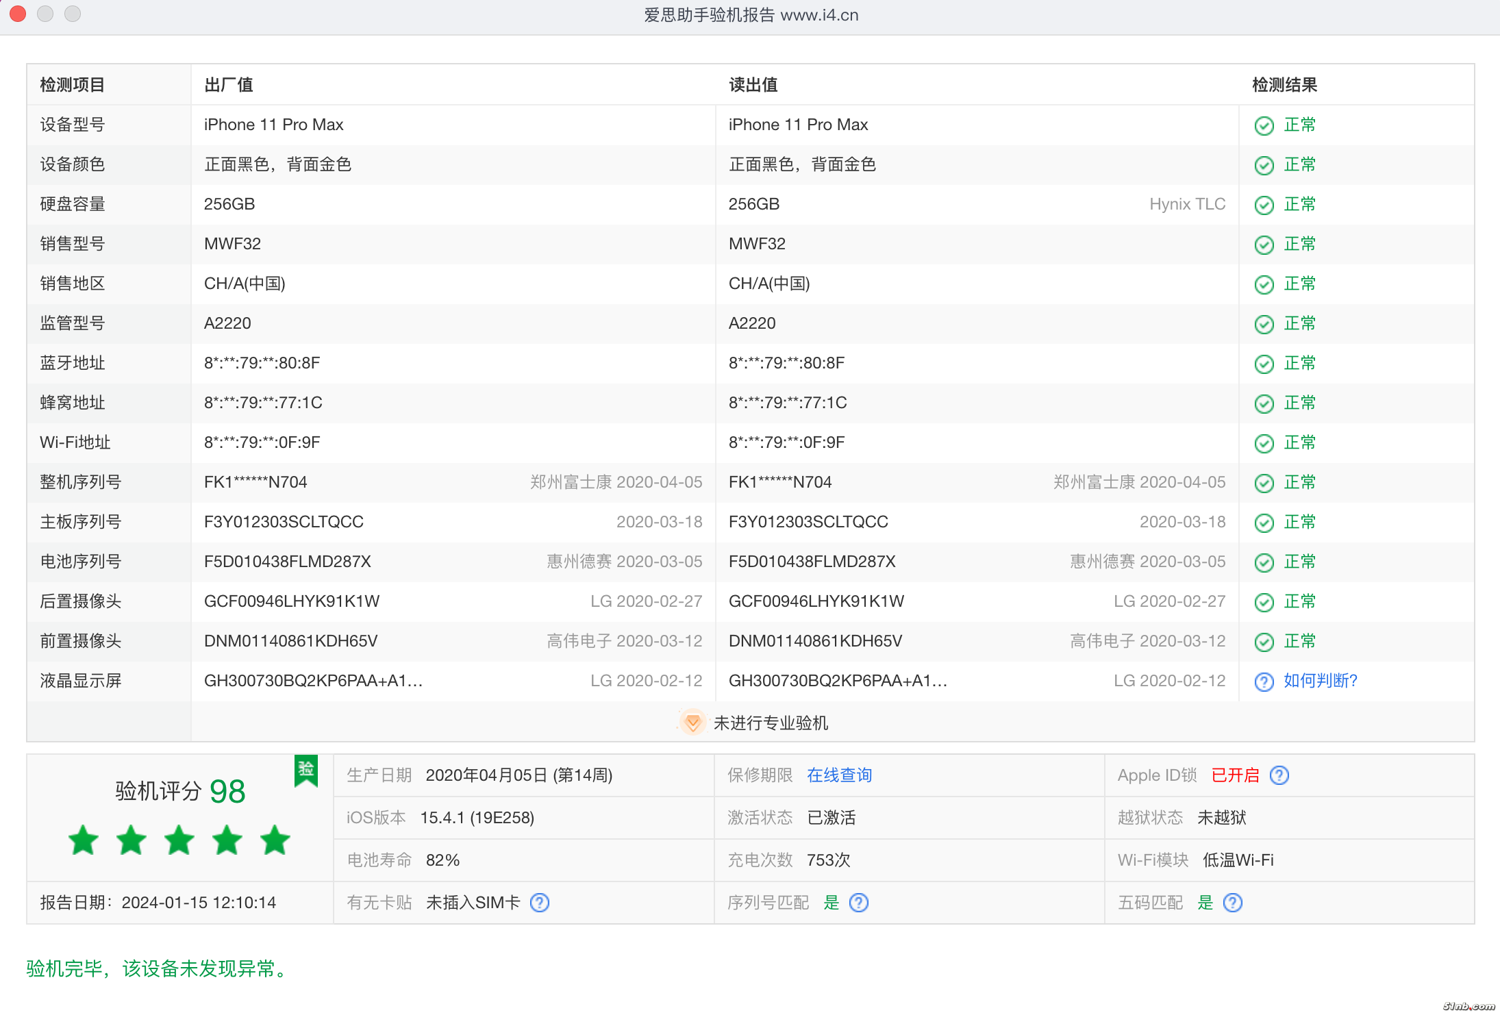
Task: Click the read-value 正面黑色，背面金色 color
Action: pyautogui.click(x=802, y=164)
